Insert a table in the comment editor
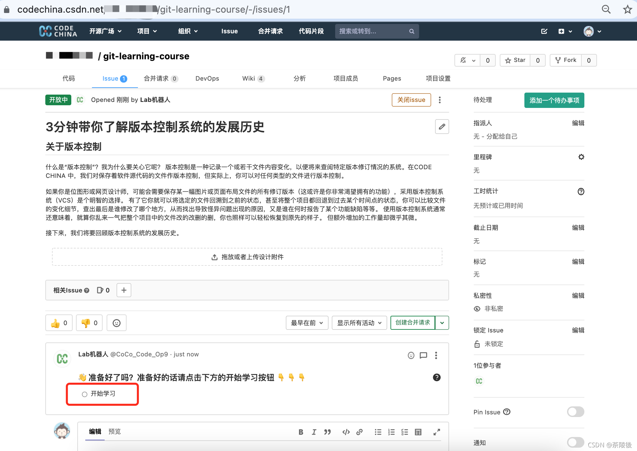The width and height of the screenshot is (637, 451). pos(418,432)
